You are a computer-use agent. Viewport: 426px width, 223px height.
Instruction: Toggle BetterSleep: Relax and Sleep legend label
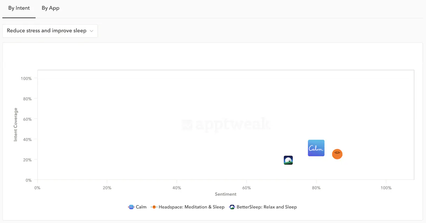266,207
